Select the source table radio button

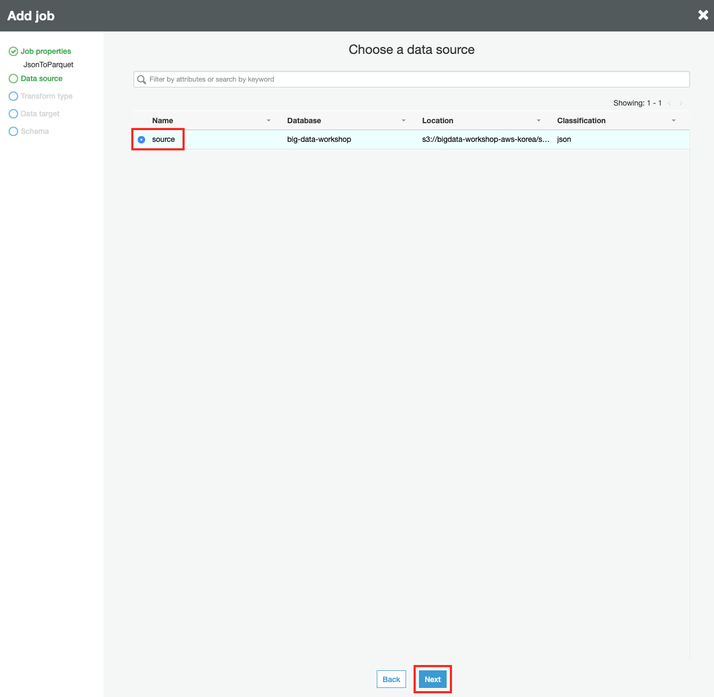pyautogui.click(x=141, y=140)
